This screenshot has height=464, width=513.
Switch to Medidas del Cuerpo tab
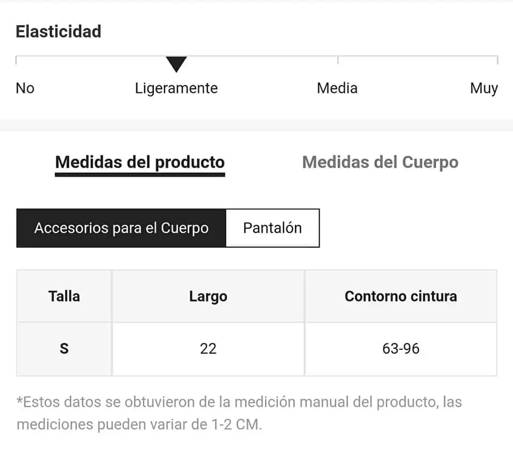tap(380, 162)
